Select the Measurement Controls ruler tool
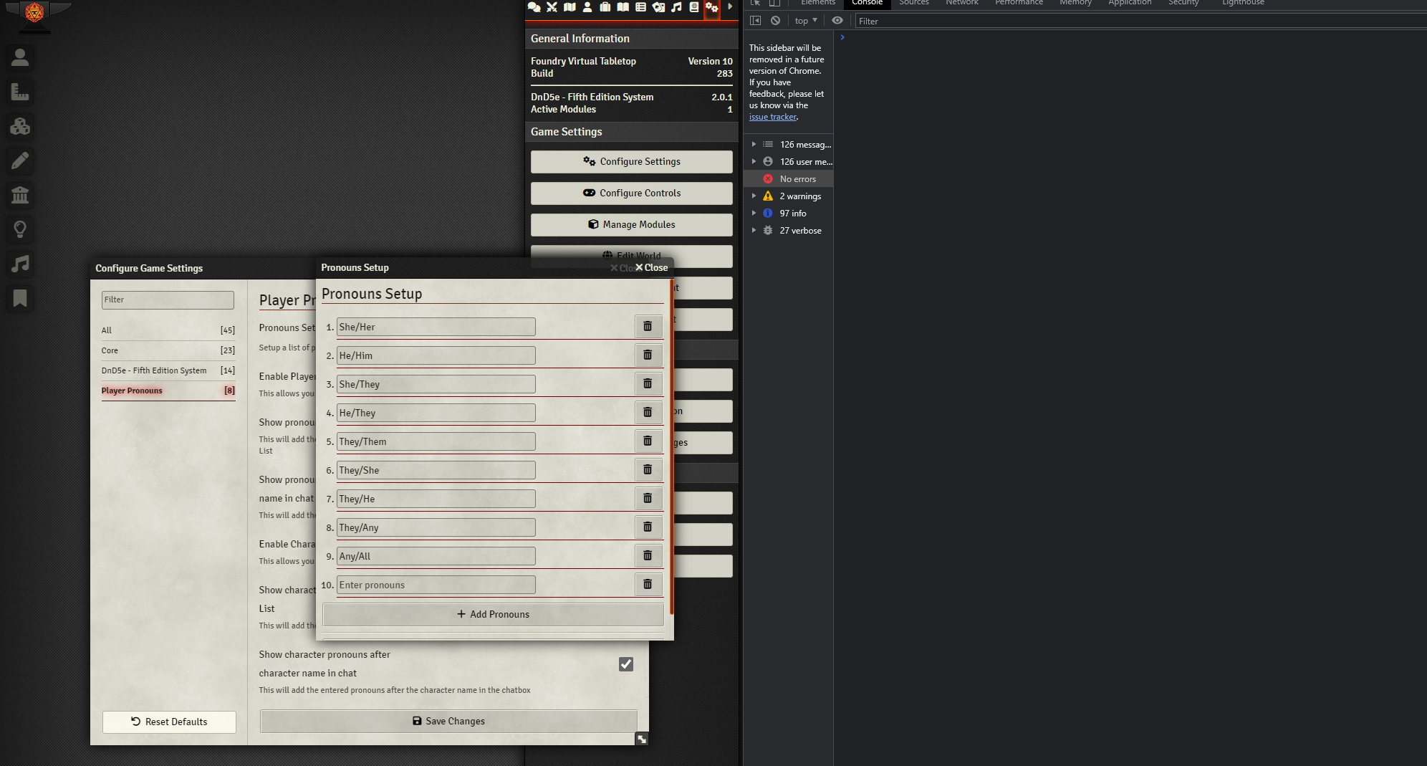Screen dimensions: 1427x766 click(x=20, y=92)
